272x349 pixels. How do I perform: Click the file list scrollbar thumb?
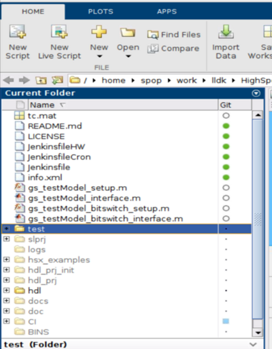[258, 219]
